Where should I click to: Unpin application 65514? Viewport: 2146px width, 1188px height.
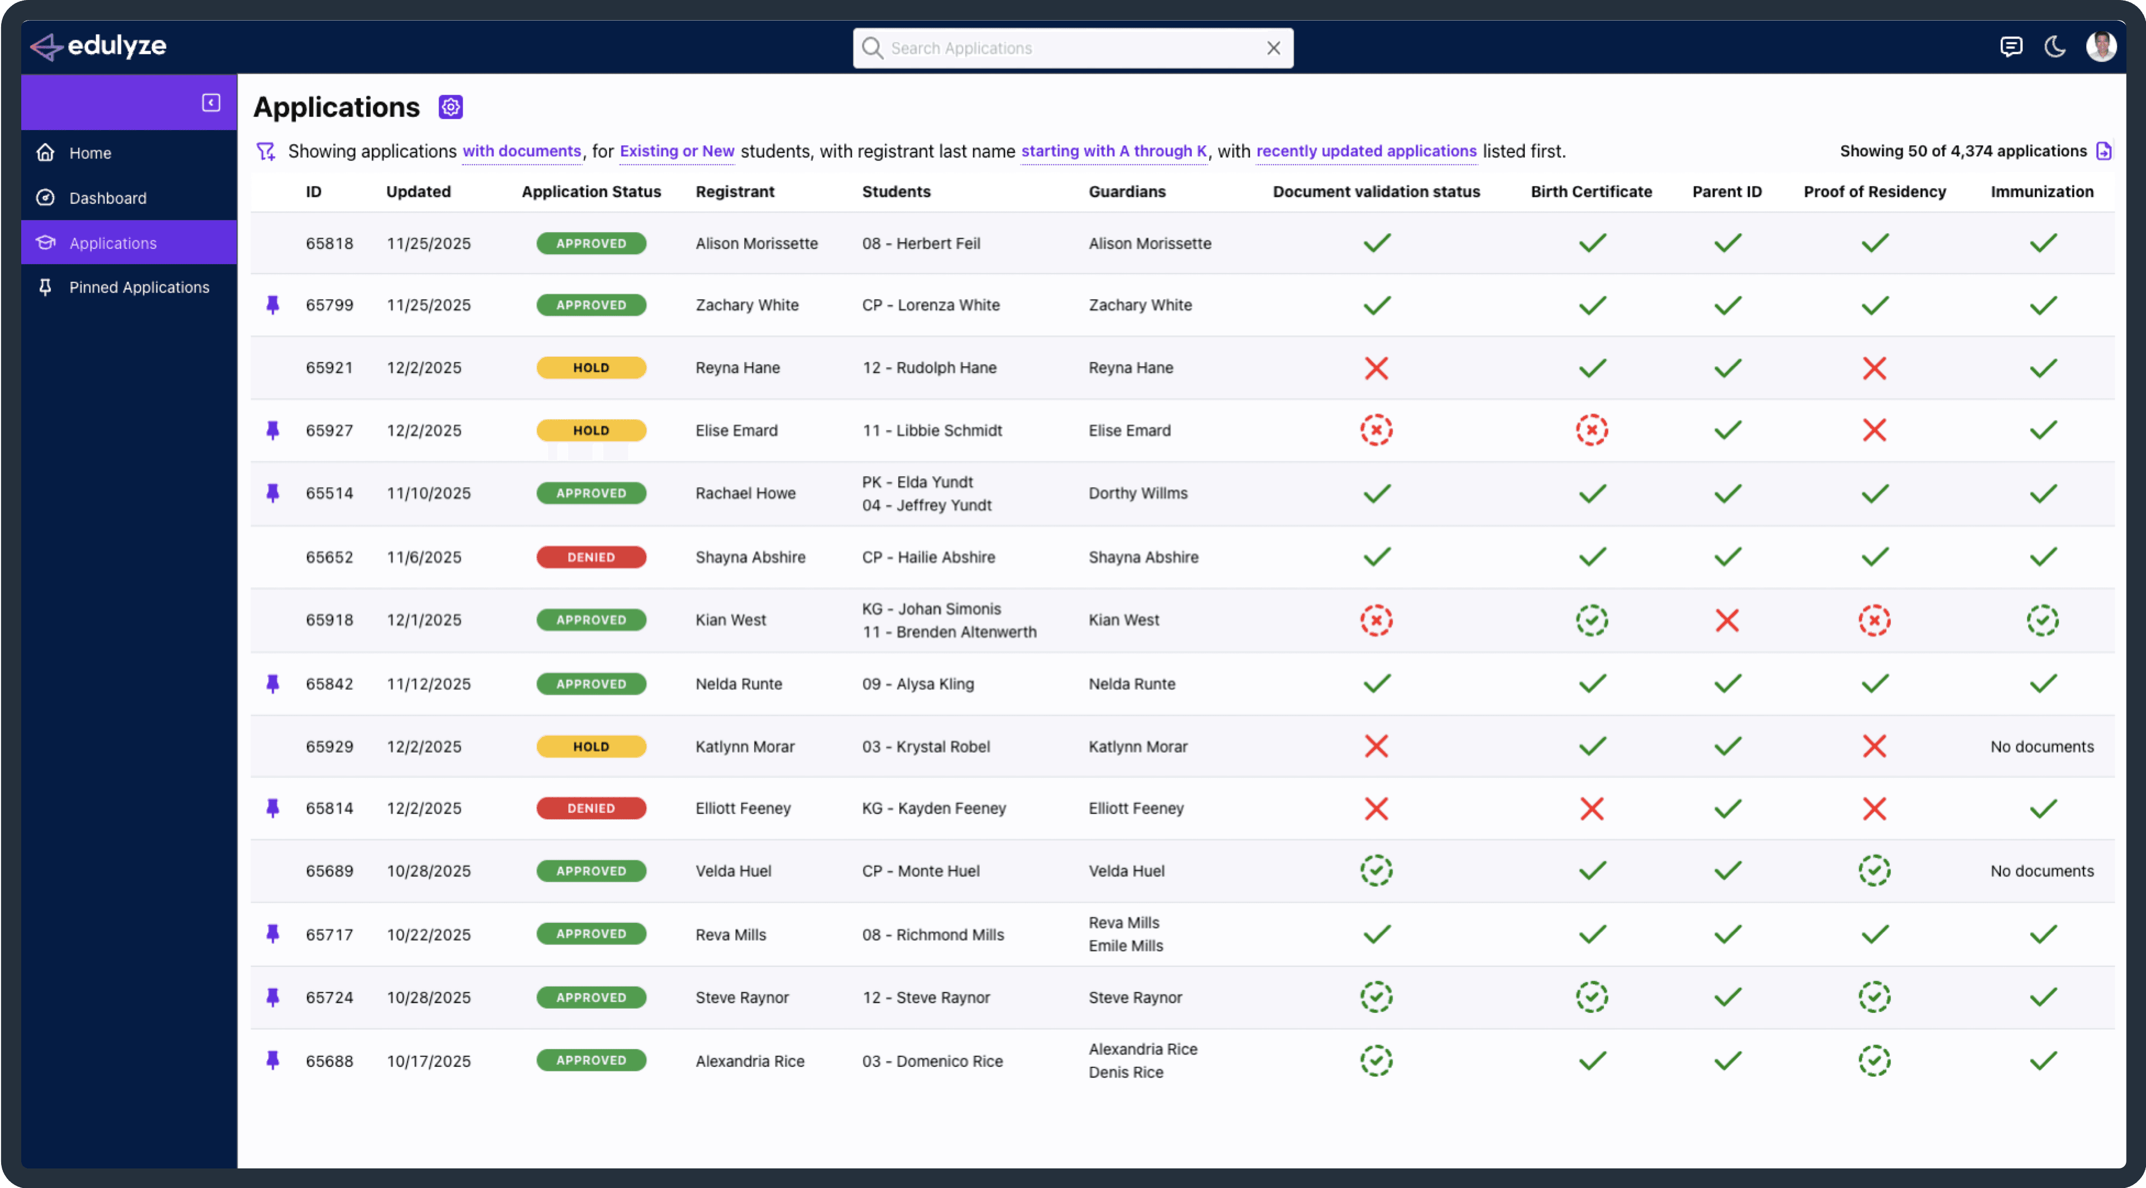272,492
